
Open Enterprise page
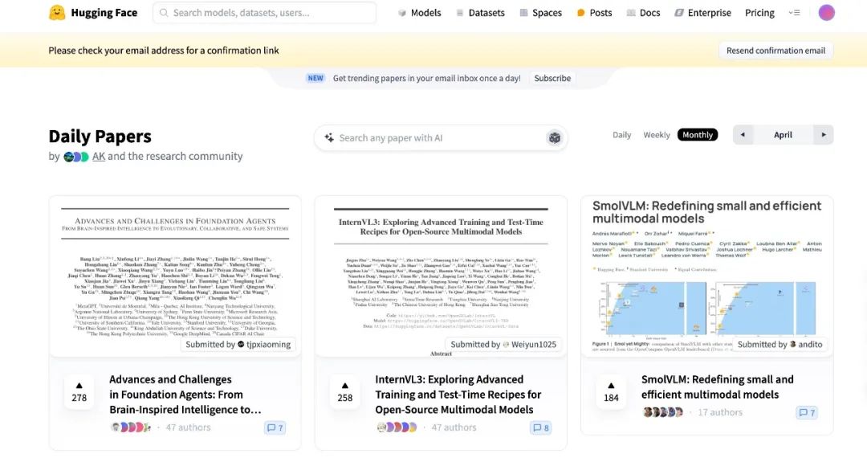pyautogui.click(x=702, y=13)
